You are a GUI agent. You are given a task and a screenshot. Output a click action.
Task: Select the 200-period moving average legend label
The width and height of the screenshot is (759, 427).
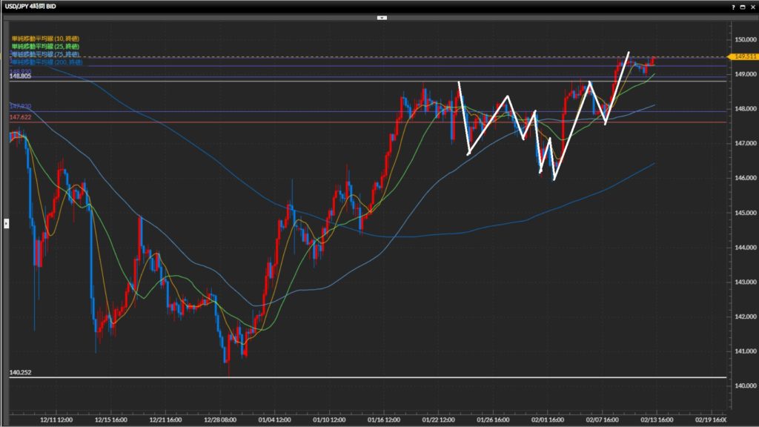click(x=45, y=63)
